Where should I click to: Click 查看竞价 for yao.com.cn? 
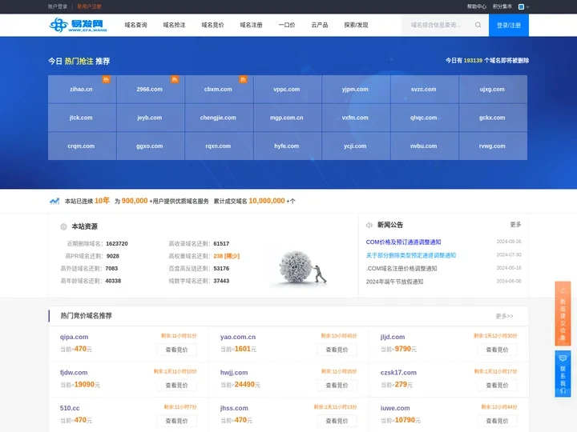point(337,350)
